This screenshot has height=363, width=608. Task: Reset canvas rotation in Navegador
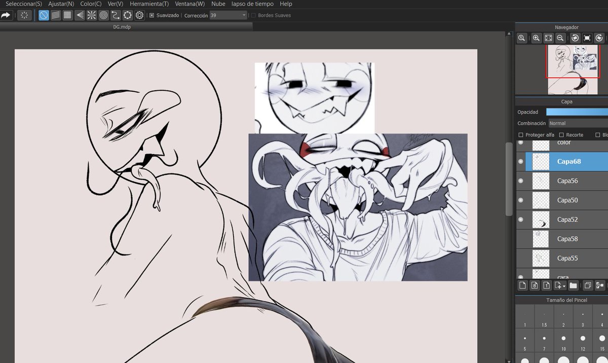(x=587, y=38)
